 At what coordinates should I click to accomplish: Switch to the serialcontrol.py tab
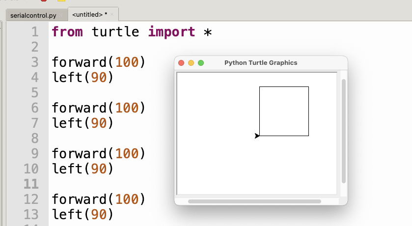coord(33,15)
